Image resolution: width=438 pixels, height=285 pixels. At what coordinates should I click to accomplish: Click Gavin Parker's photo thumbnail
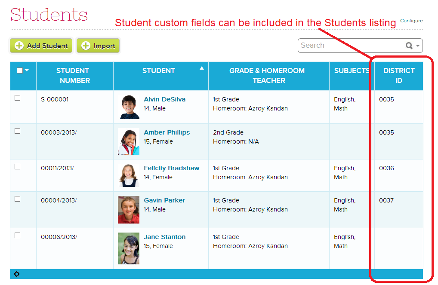tap(129, 210)
